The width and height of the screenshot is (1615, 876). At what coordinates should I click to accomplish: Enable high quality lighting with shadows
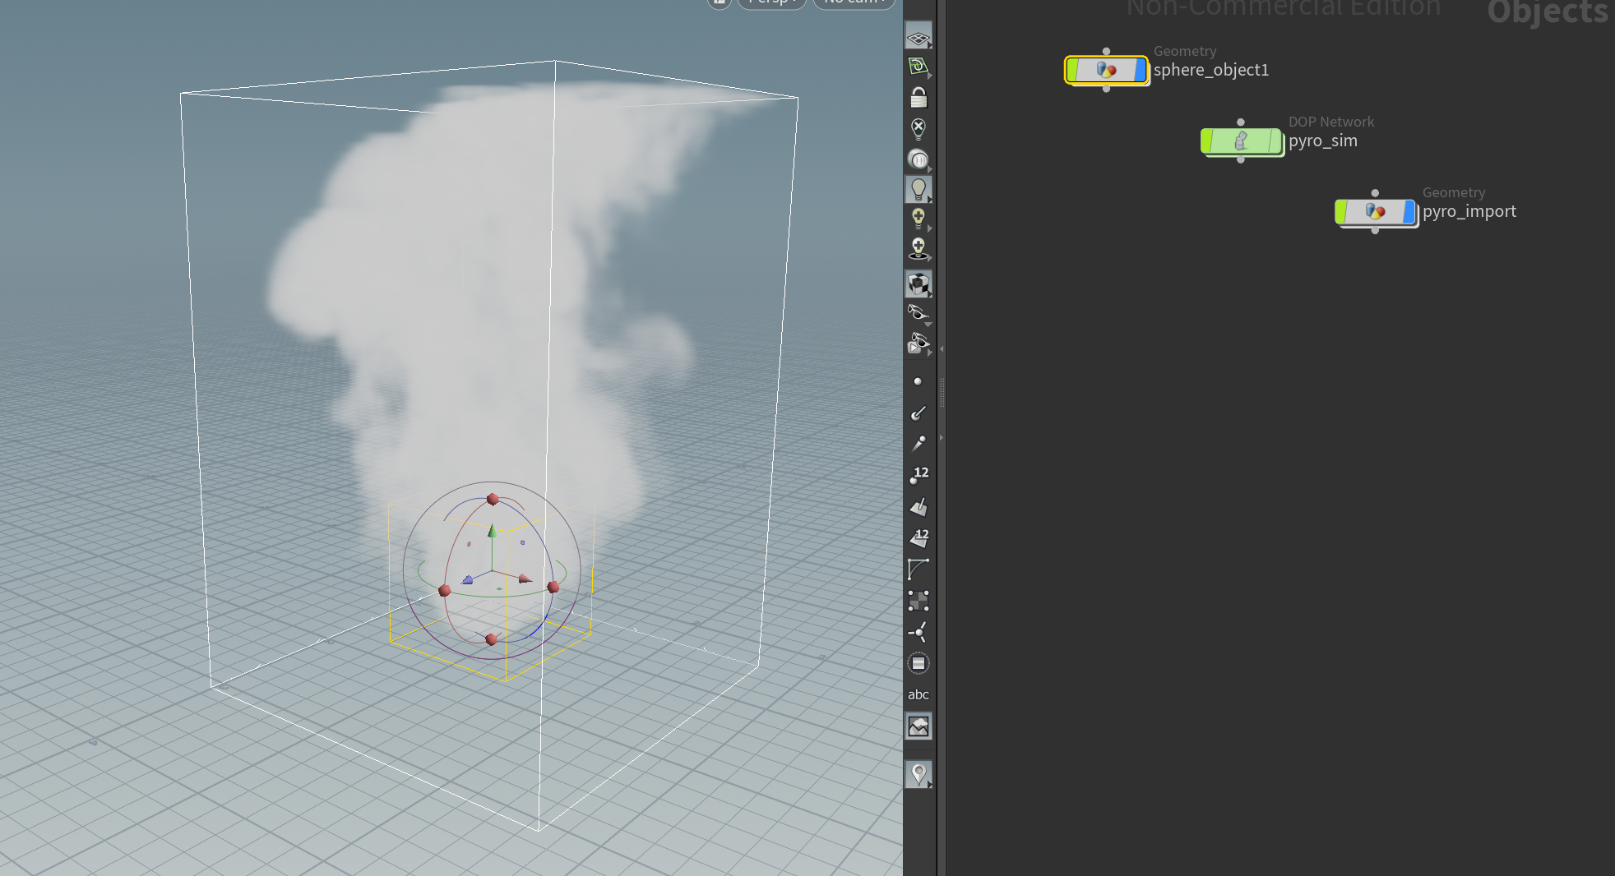pos(919,247)
